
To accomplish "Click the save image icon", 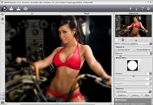I will (18, 8).
